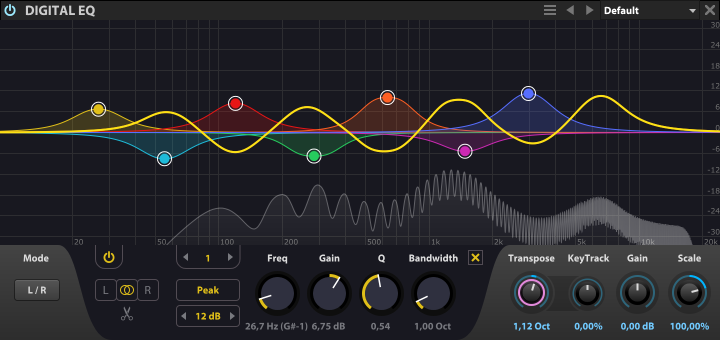Open the preset hamburger menu
Screen dimensions: 720x340
pyautogui.click(x=550, y=10)
